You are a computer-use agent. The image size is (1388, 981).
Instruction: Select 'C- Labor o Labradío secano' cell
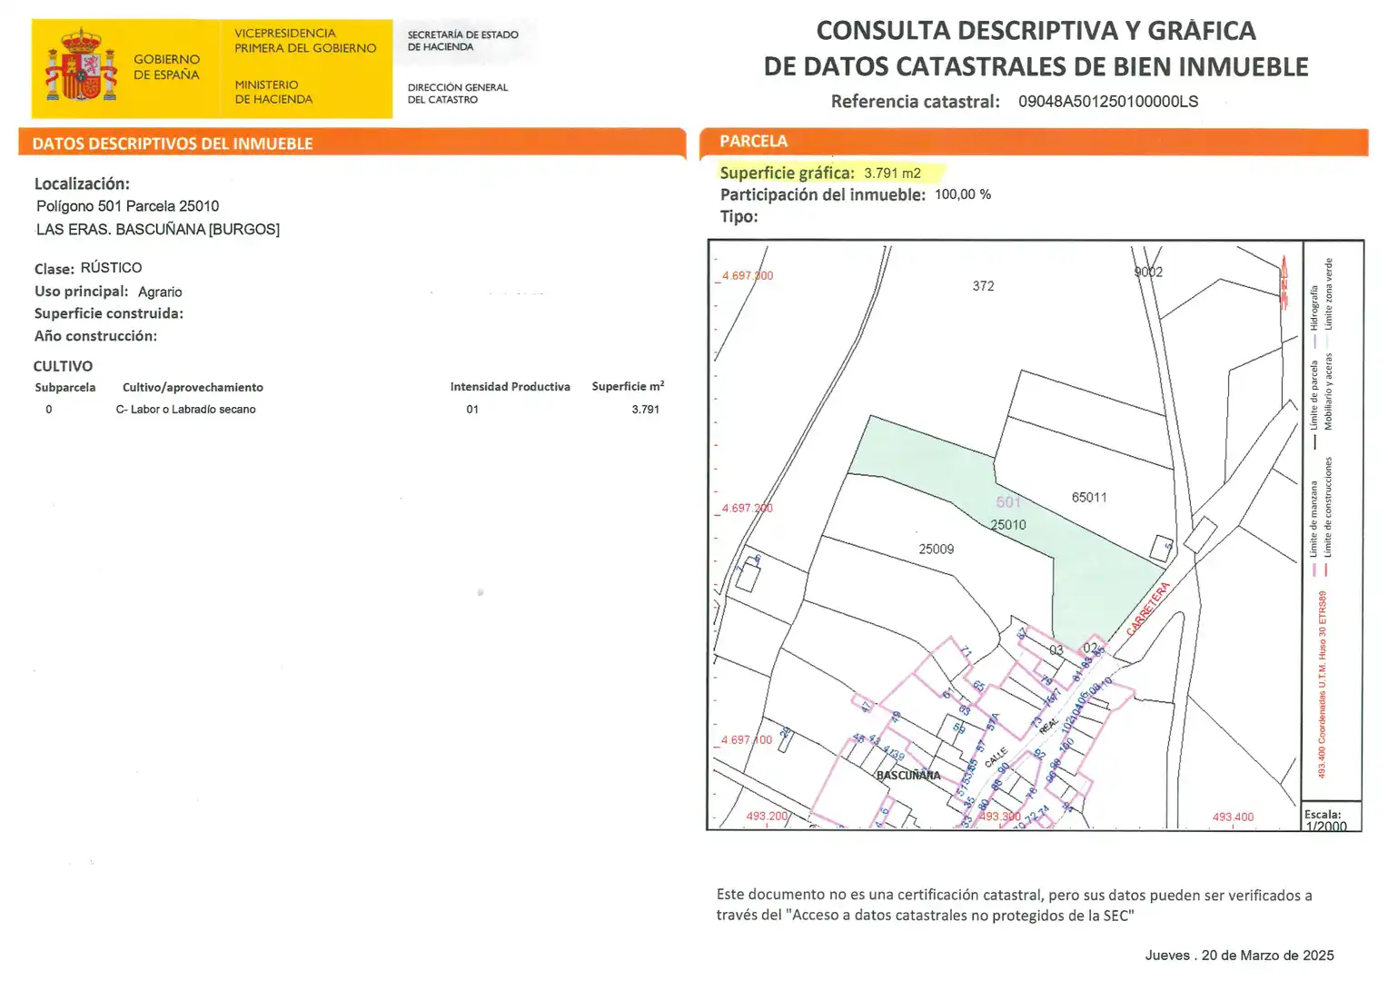click(185, 410)
